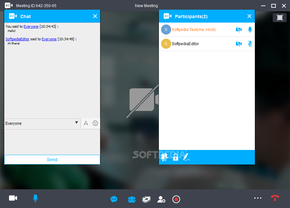
Task: Hang up with the red phone icon
Action: pyautogui.click(x=275, y=198)
